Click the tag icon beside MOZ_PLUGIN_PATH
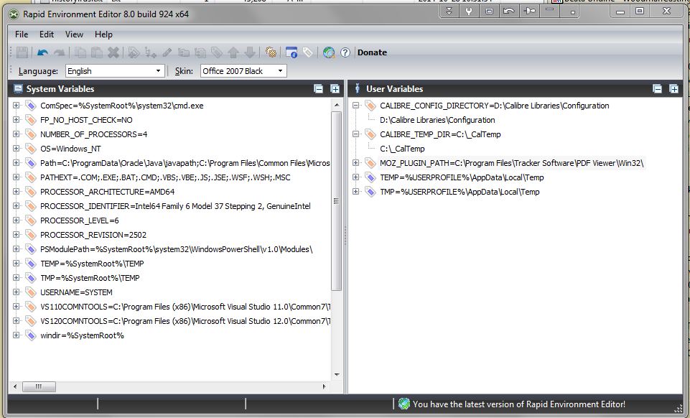690x418 pixels. point(370,163)
